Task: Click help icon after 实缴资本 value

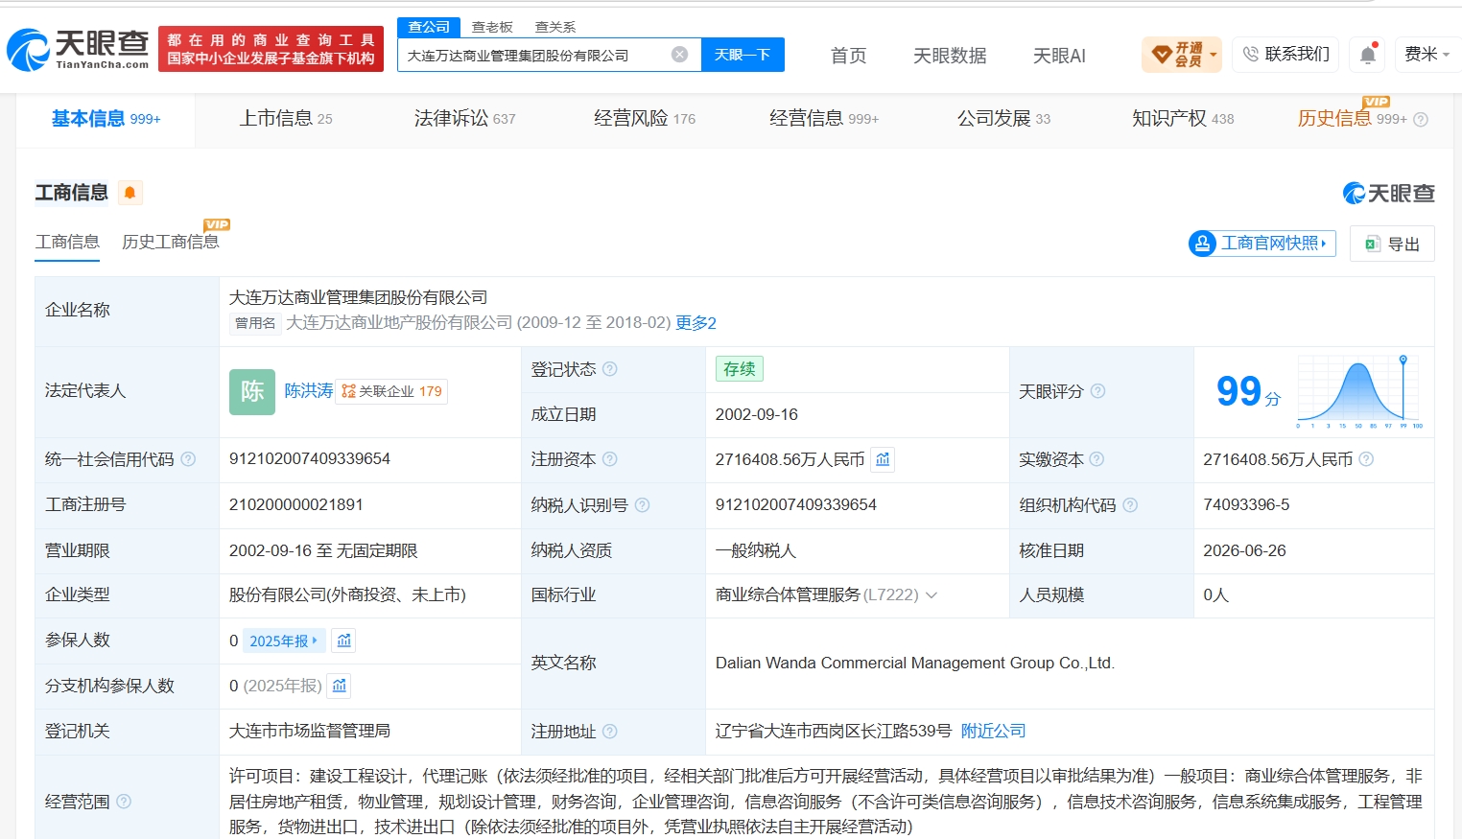Action: click(1366, 459)
